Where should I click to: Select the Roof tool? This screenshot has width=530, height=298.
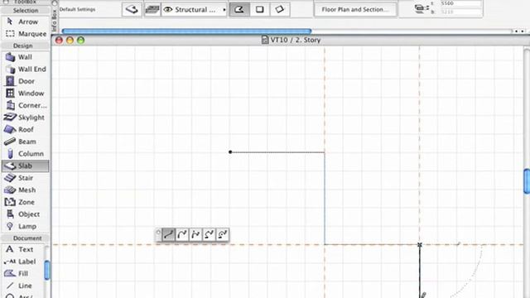(x=26, y=129)
